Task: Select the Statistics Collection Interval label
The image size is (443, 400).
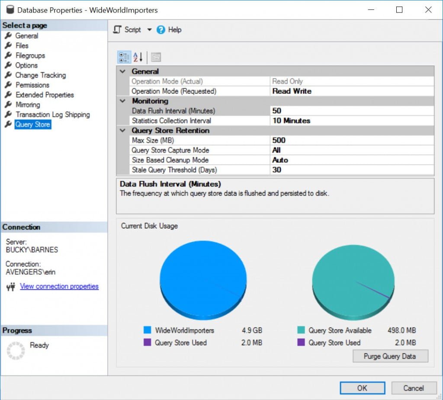Action: pyautogui.click(x=171, y=121)
